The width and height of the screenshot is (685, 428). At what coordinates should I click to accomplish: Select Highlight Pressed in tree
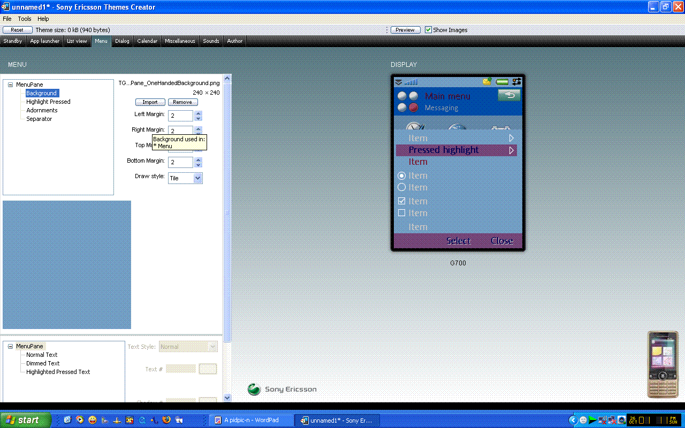[x=48, y=102]
